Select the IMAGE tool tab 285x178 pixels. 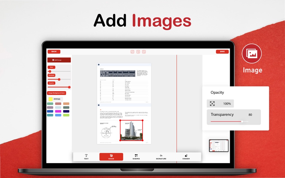pos(111,157)
